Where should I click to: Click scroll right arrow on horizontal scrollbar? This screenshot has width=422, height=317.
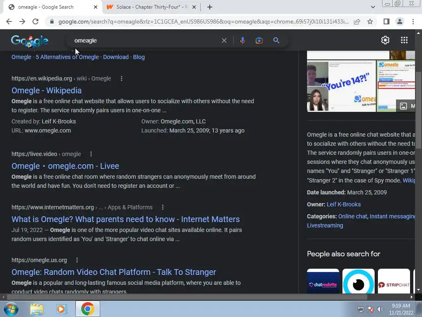pyautogui.click(x=412, y=297)
